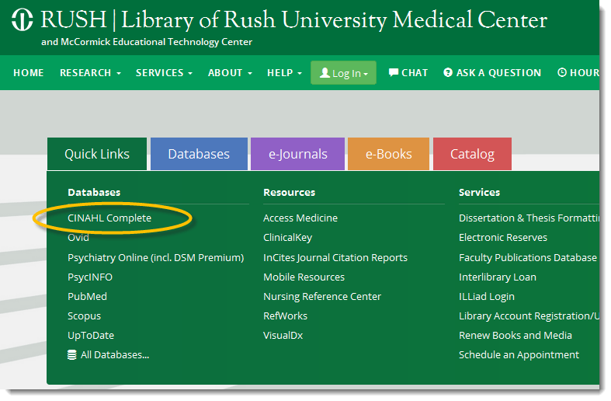Click the chat speech bubble icon
This screenshot has height=401, width=611.
tap(394, 72)
